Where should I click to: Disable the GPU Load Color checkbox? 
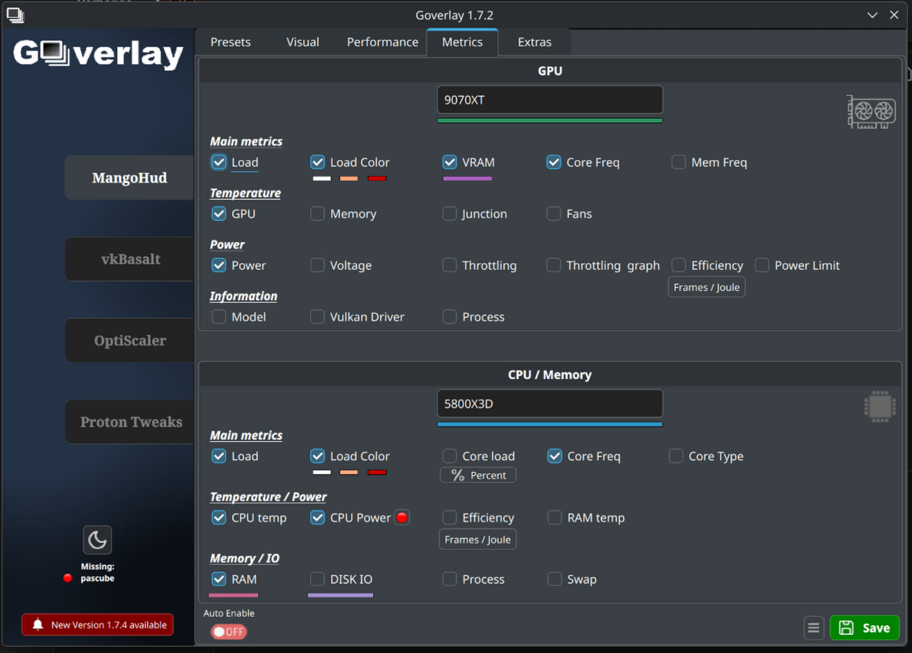(317, 162)
